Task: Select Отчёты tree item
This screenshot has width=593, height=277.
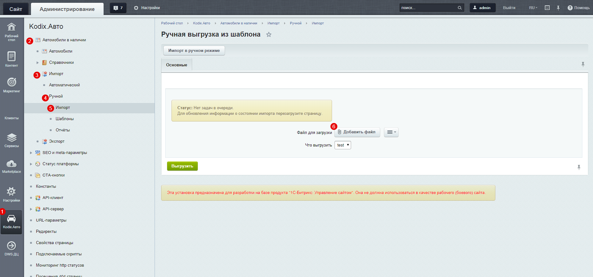Action: coord(63,130)
